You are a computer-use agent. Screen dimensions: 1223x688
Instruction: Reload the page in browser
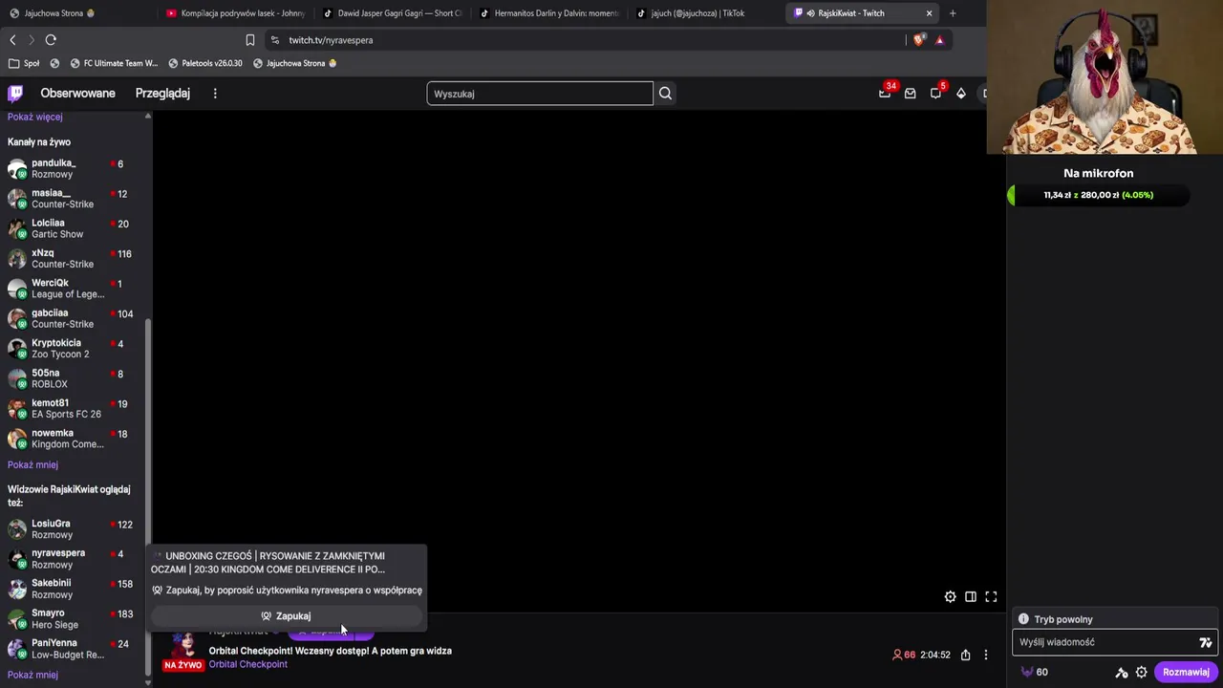tap(51, 40)
